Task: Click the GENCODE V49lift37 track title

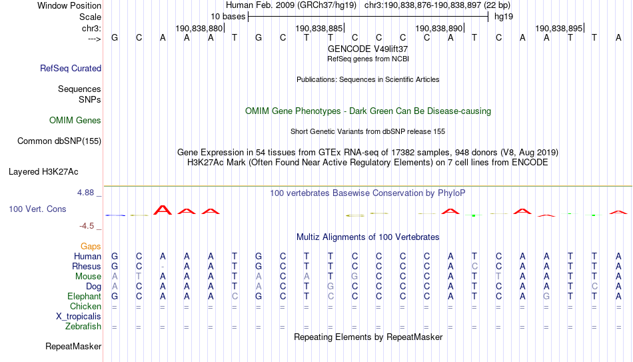Action: click(x=368, y=49)
